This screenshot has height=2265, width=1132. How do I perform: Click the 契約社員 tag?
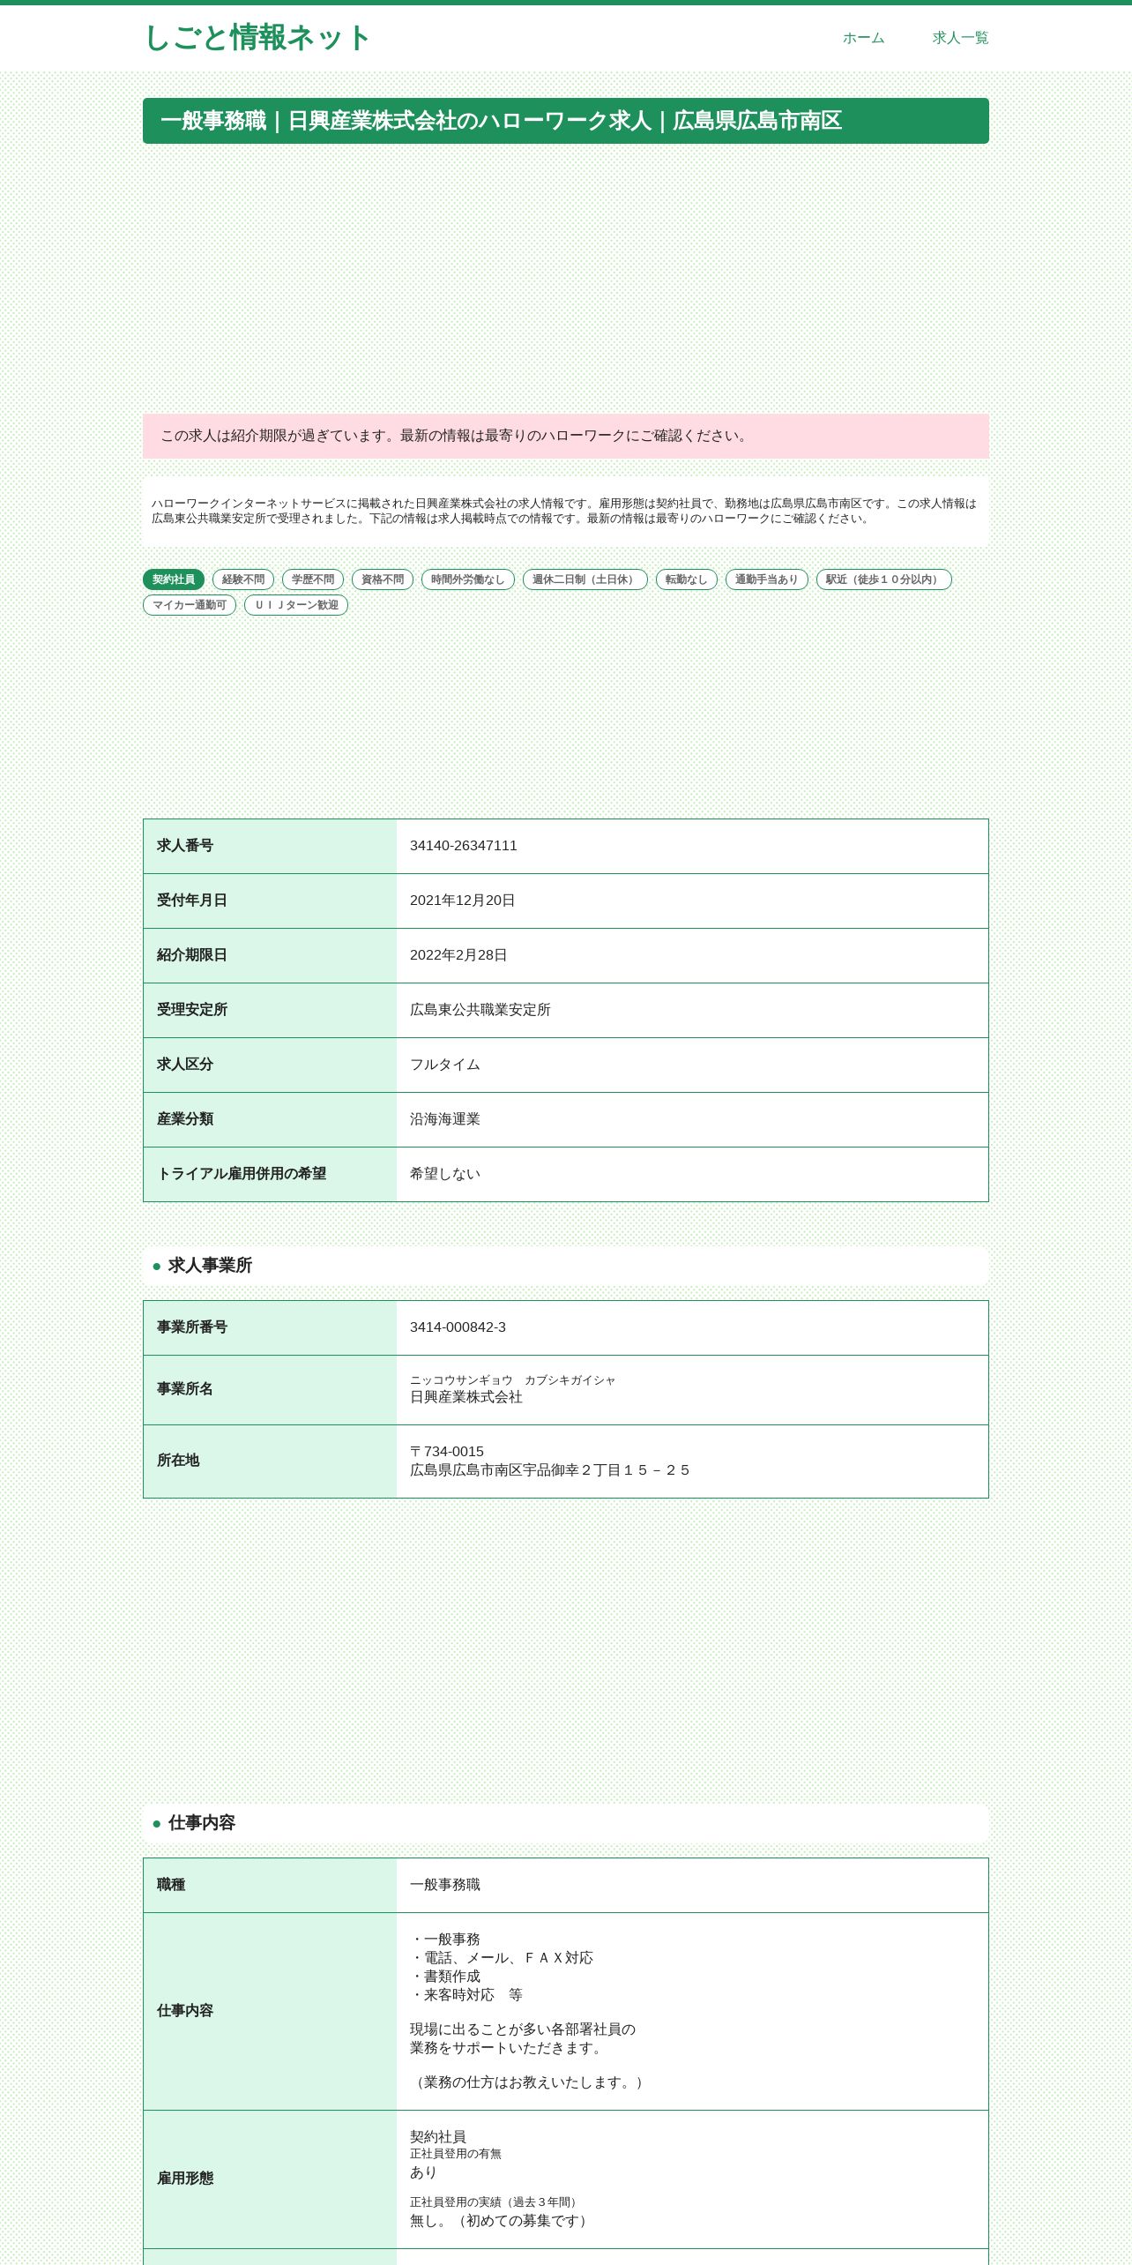point(174,579)
